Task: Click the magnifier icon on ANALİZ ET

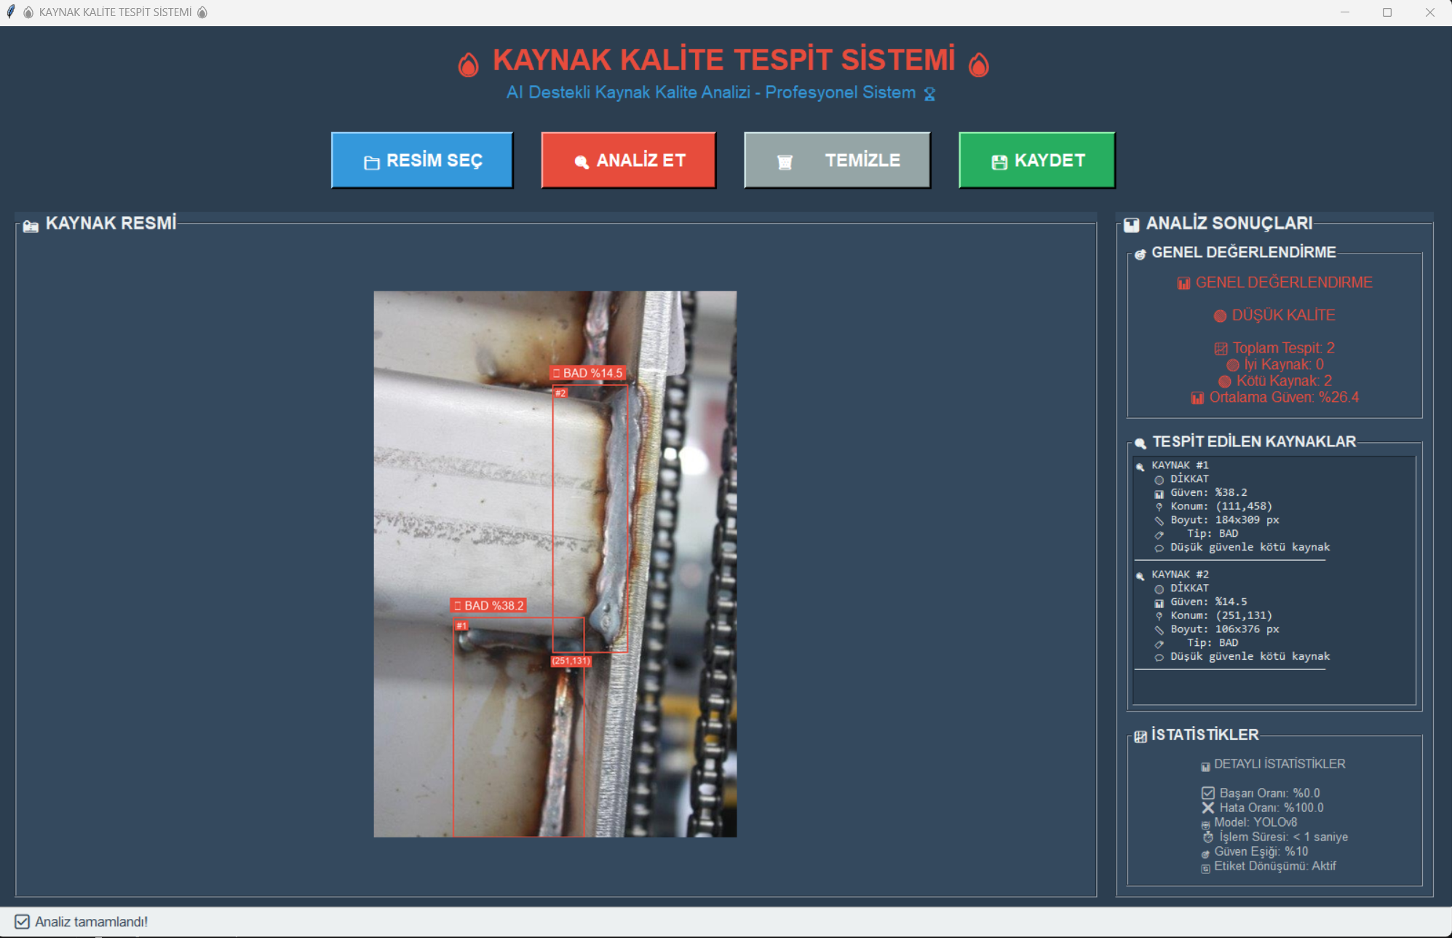Action: [581, 162]
